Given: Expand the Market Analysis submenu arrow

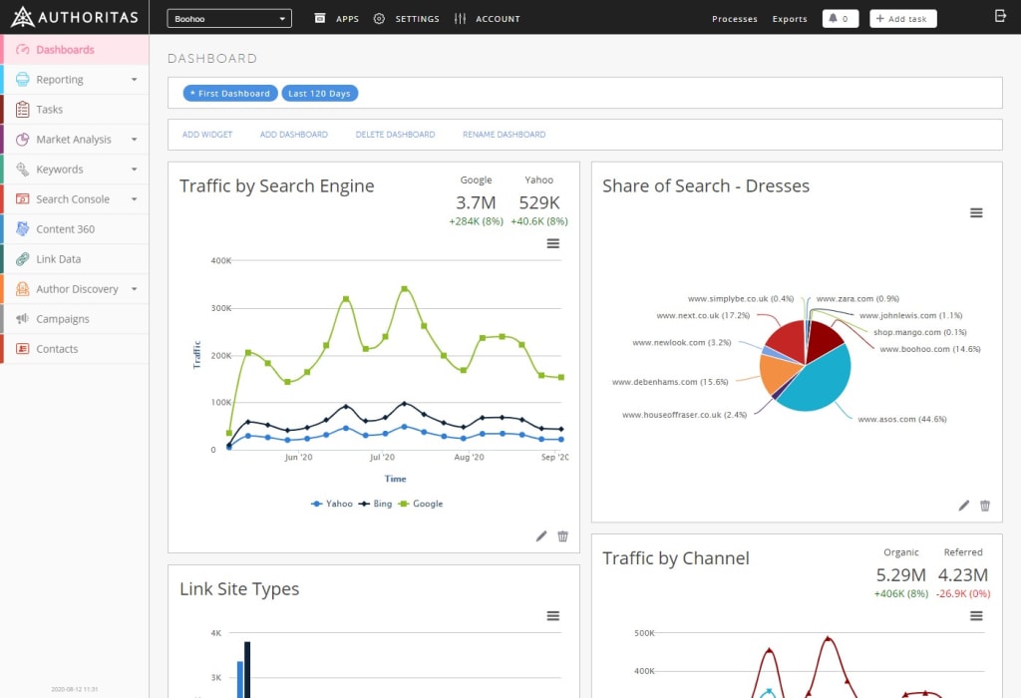Looking at the screenshot, I should [x=135, y=140].
